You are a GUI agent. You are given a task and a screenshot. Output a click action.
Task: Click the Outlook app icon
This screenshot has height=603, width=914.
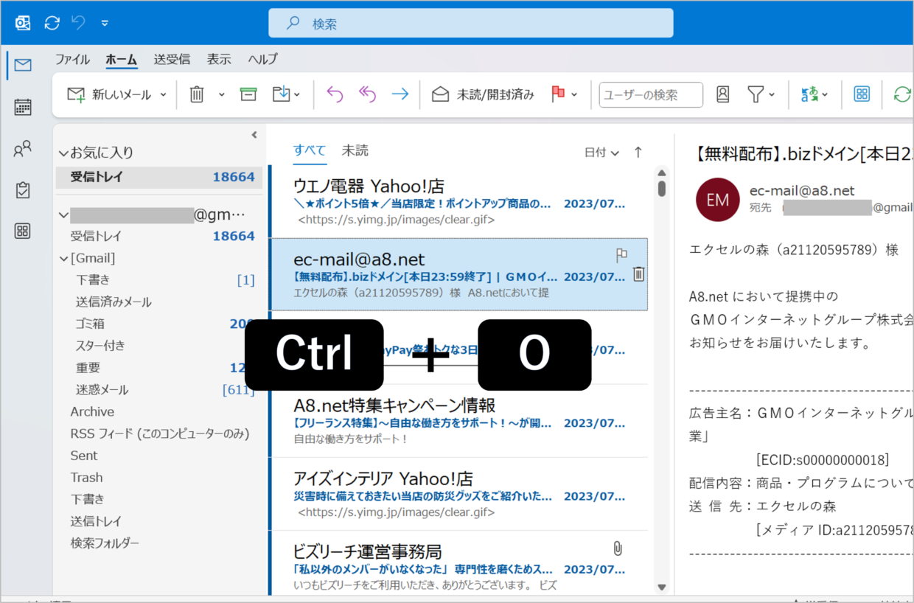(x=23, y=23)
